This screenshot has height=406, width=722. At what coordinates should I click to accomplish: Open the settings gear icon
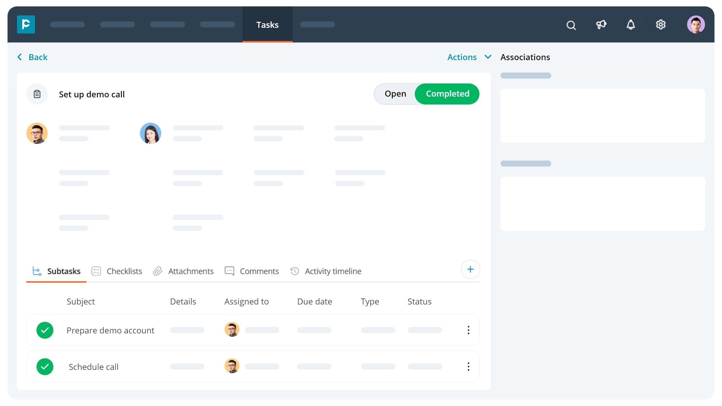pyautogui.click(x=661, y=25)
